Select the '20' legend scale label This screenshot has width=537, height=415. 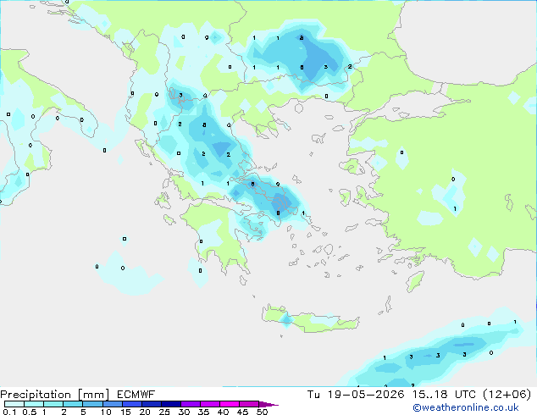click(x=145, y=412)
